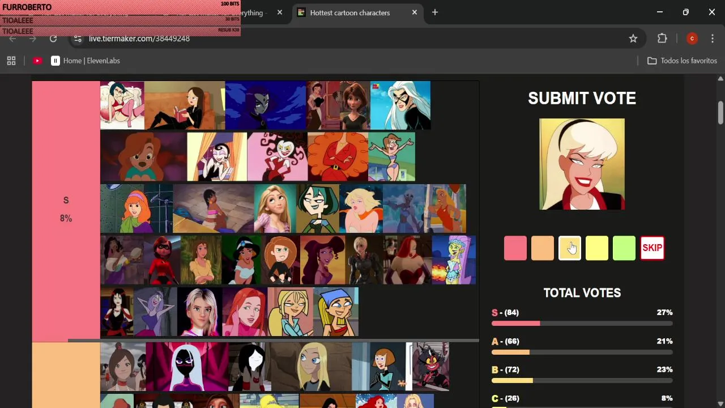
Task: Vote B tier with the highlighted gold swatch
Action: coord(570,248)
